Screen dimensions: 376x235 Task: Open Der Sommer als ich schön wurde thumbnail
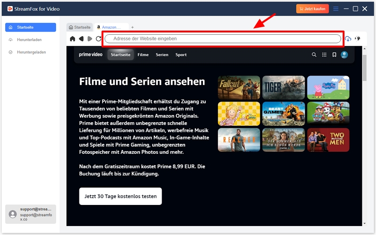point(283,140)
